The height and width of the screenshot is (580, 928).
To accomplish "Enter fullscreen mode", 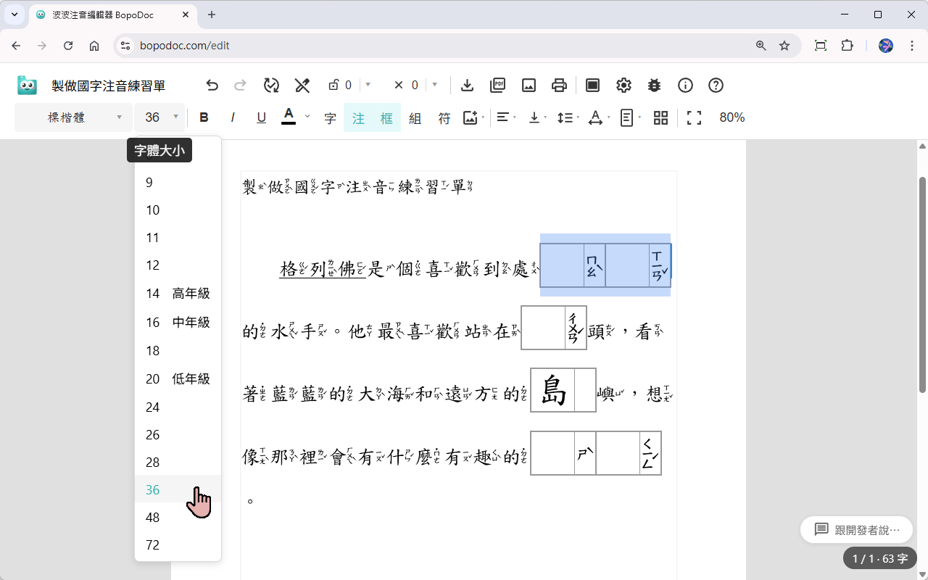I will [x=694, y=117].
